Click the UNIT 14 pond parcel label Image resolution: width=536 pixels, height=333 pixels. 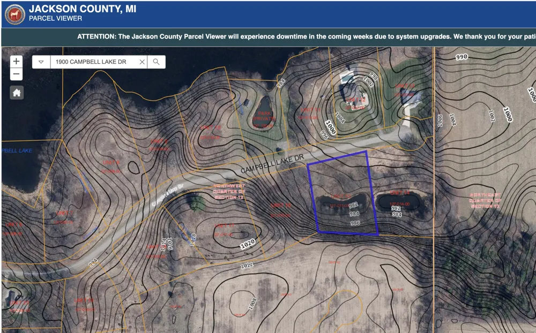(400, 193)
